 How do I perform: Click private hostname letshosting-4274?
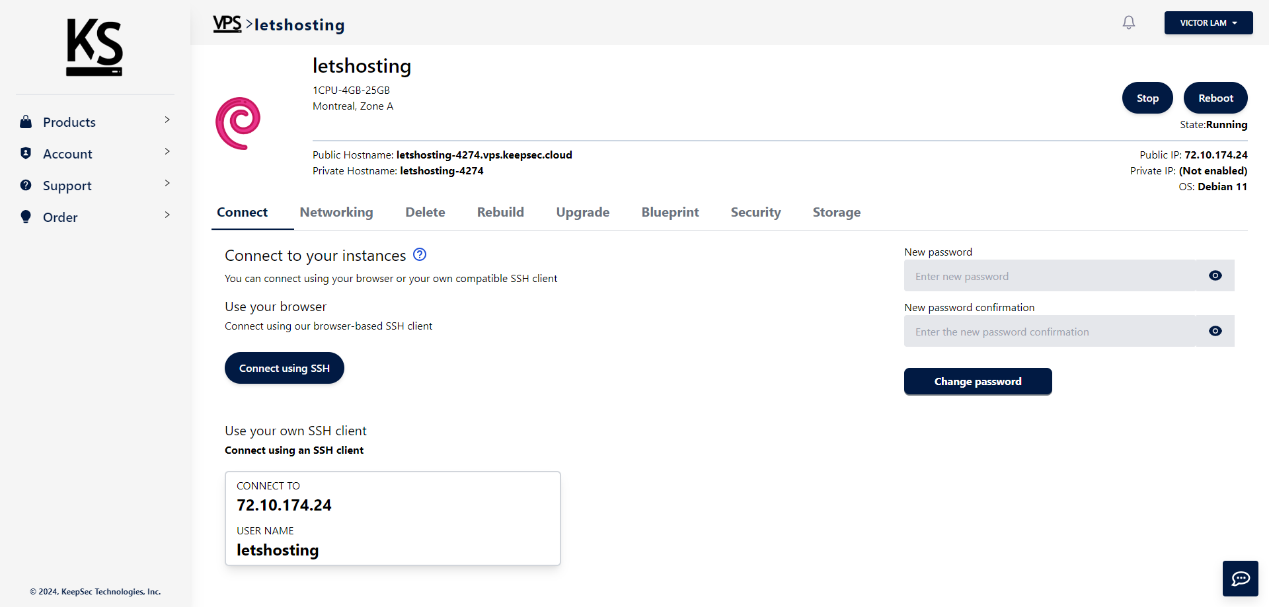[442, 170]
